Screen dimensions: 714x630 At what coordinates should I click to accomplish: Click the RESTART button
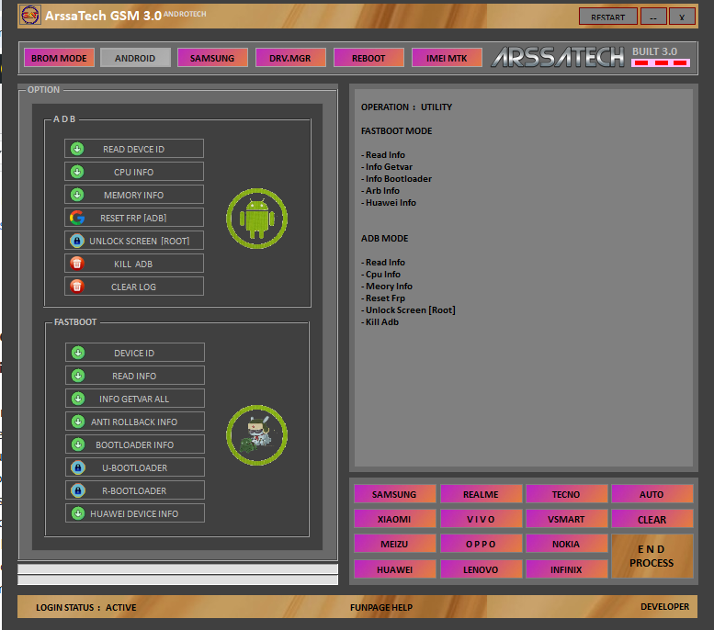608,17
